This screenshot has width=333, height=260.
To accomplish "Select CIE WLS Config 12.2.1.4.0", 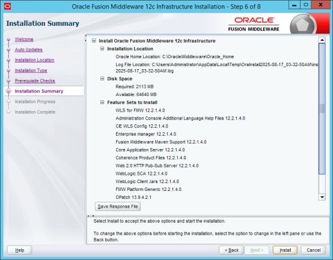I will (142, 126).
